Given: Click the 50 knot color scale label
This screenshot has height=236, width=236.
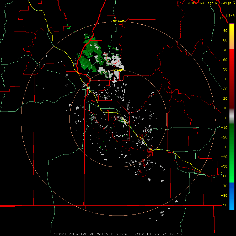Looking at the screenshot, I should pyautogui.click(x=225, y=69).
